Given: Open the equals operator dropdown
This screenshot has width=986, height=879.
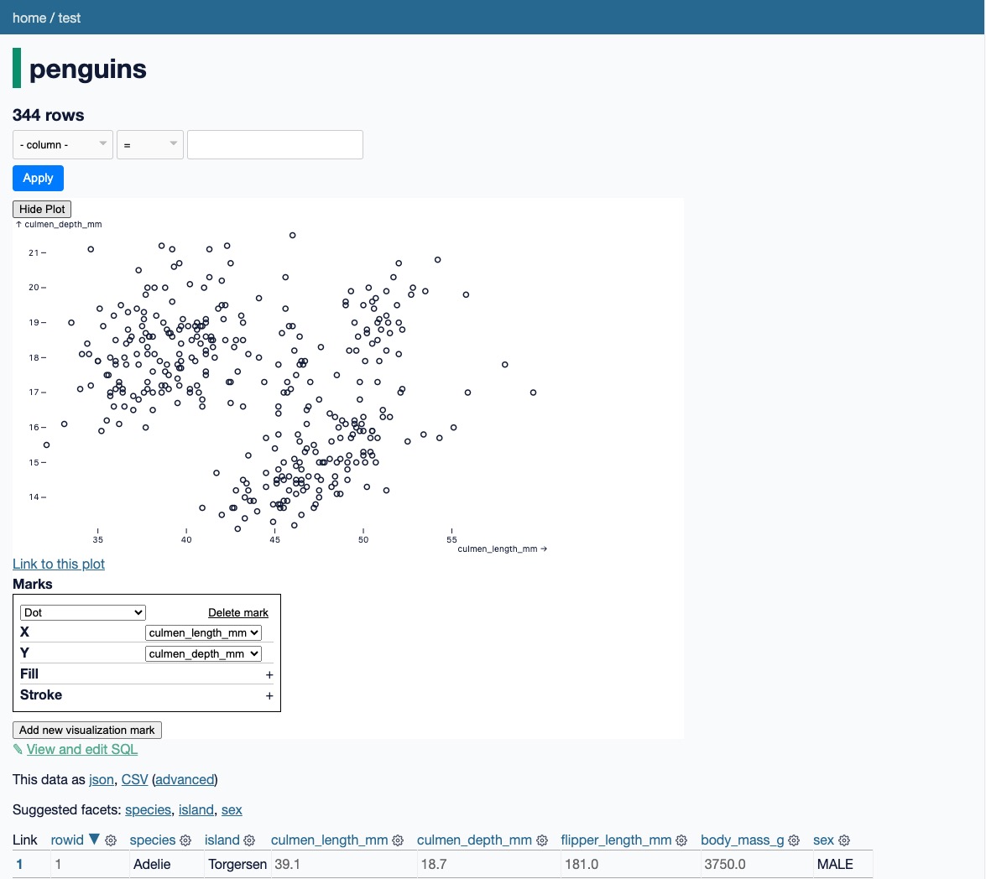Looking at the screenshot, I should [x=150, y=144].
